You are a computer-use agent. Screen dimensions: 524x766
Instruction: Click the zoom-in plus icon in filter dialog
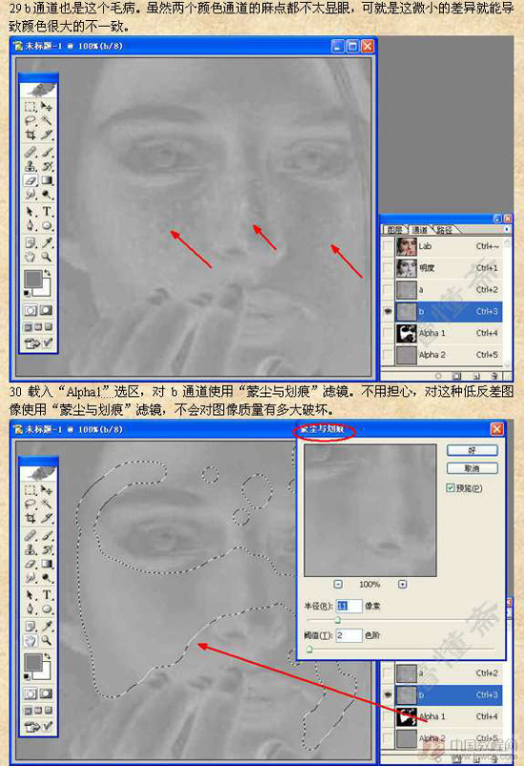point(402,584)
